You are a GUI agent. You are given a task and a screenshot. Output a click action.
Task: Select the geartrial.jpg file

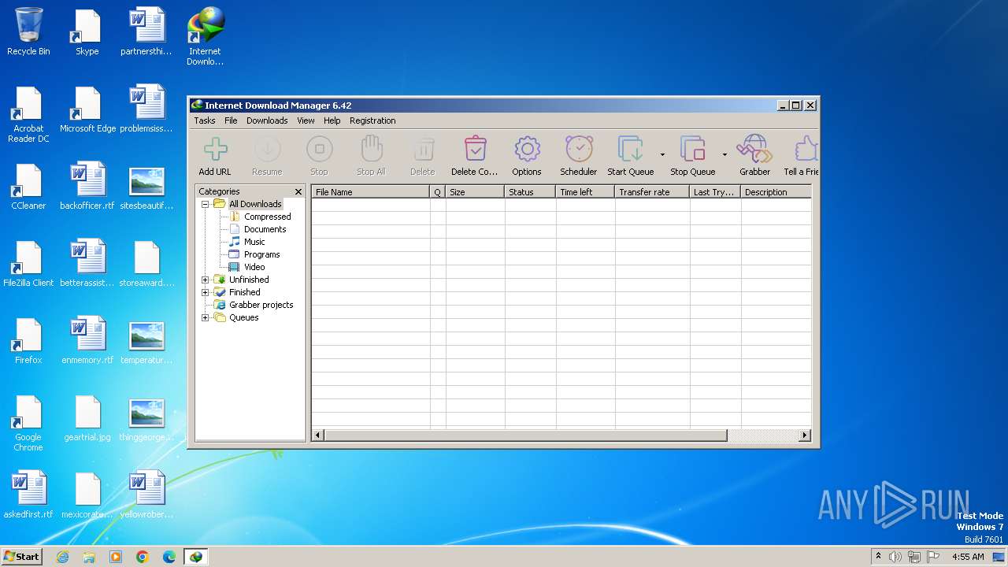(87, 417)
